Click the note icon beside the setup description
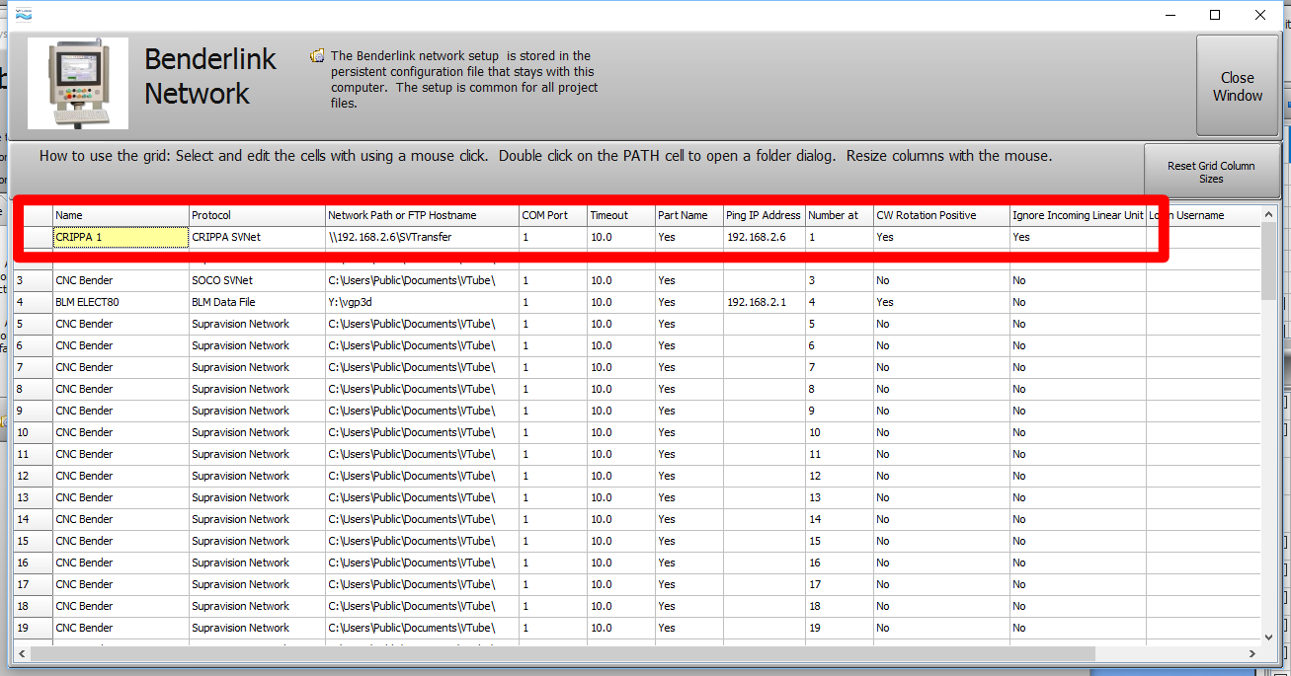This screenshot has height=676, width=1291. click(317, 56)
